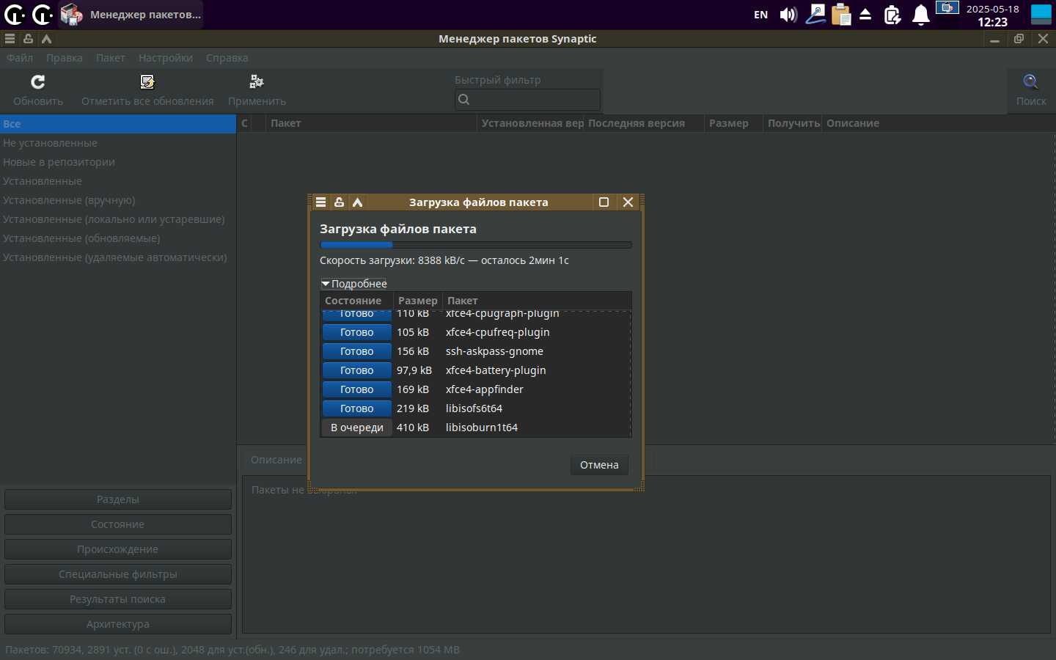Click the Применить gears icon
Screen dimensions: 1056x660
257,82
